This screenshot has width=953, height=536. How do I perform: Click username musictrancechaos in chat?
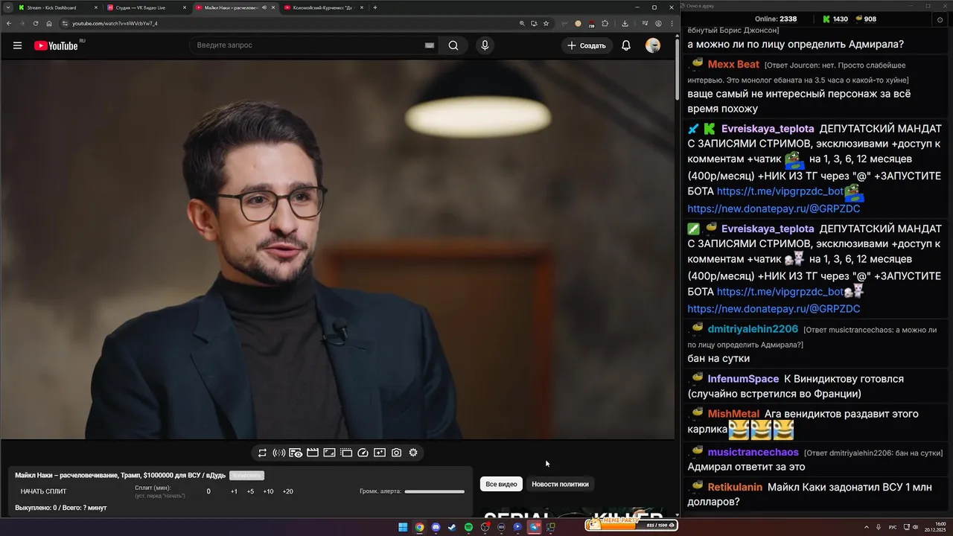tap(753, 452)
